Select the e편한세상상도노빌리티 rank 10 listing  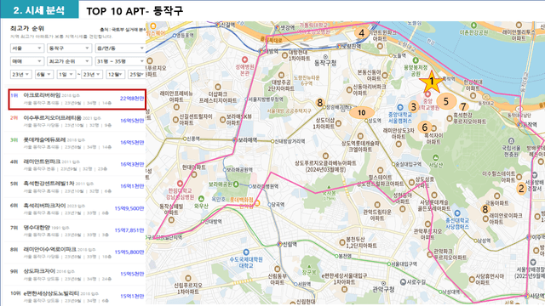click(x=77, y=297)
